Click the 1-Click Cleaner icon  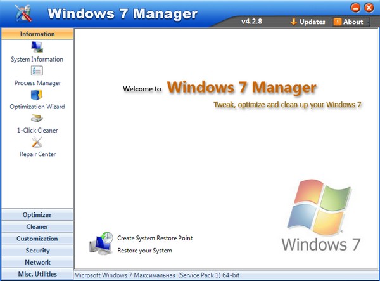click(x=37, y=119)
